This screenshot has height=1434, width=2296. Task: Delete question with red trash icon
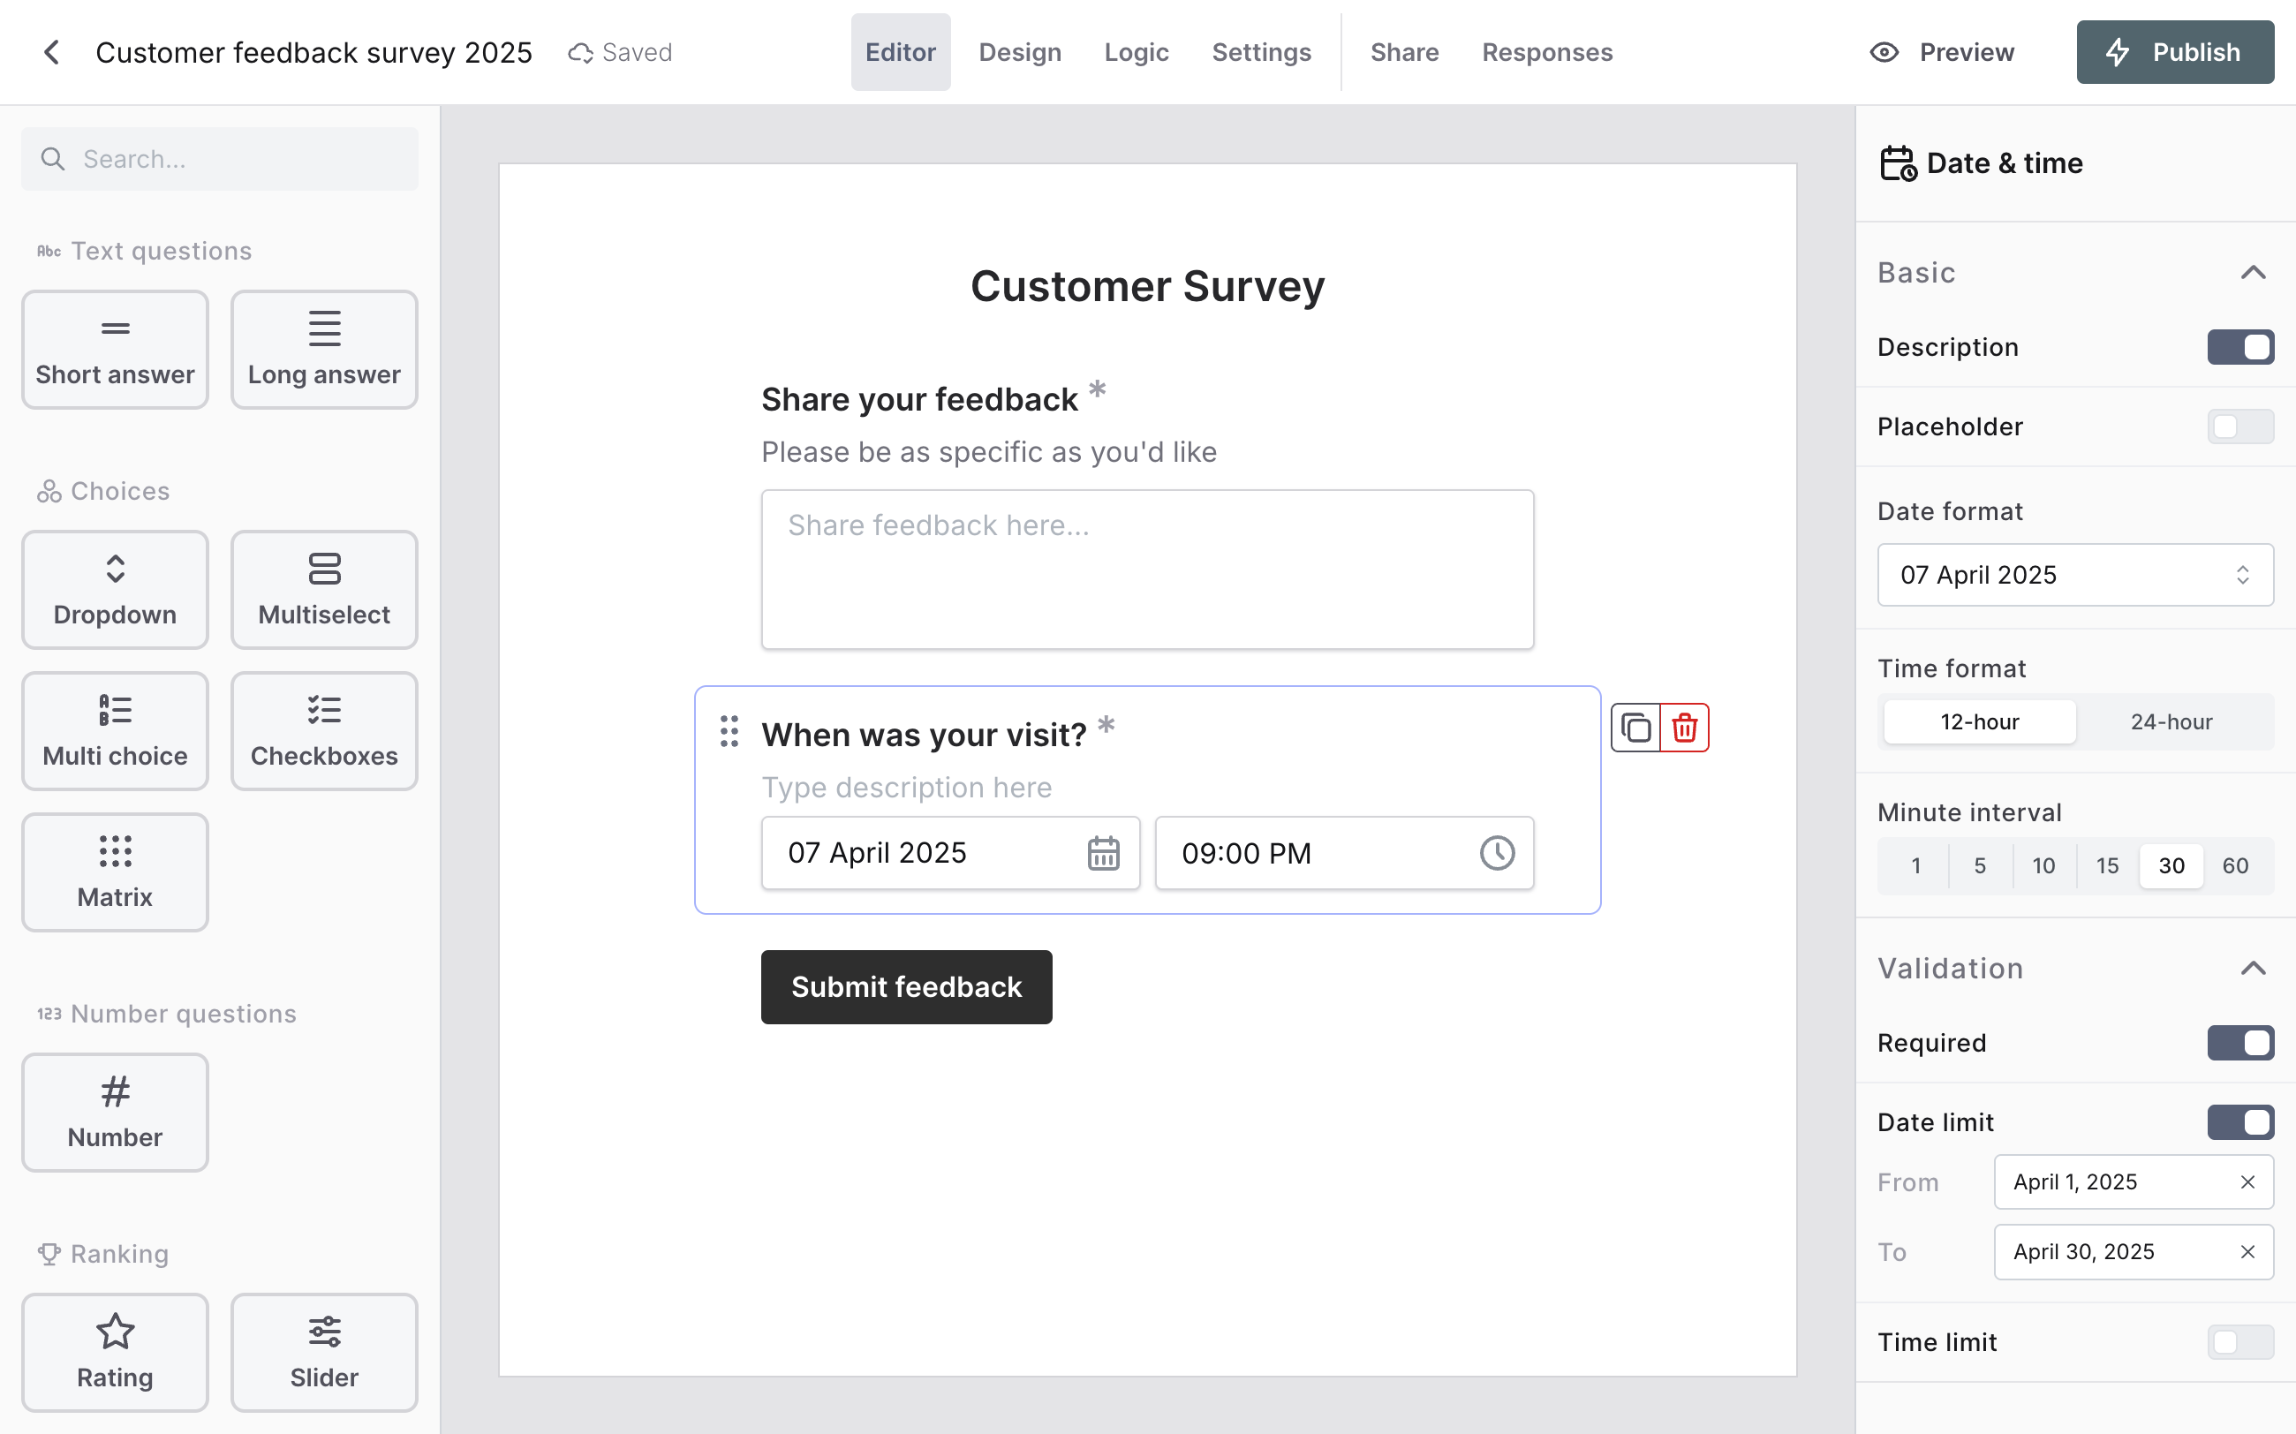pos(1684,728)
